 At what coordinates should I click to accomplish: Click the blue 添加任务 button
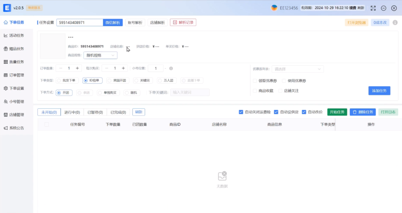(x=379, y=91)
